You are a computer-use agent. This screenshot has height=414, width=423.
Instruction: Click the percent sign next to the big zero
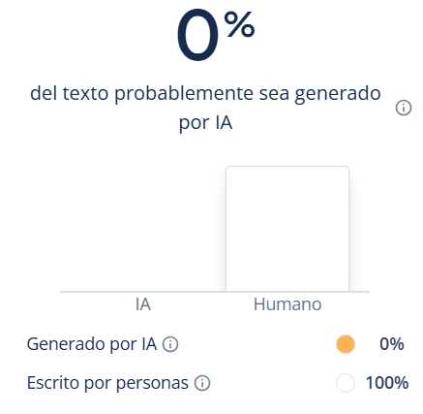coord(239,24)
